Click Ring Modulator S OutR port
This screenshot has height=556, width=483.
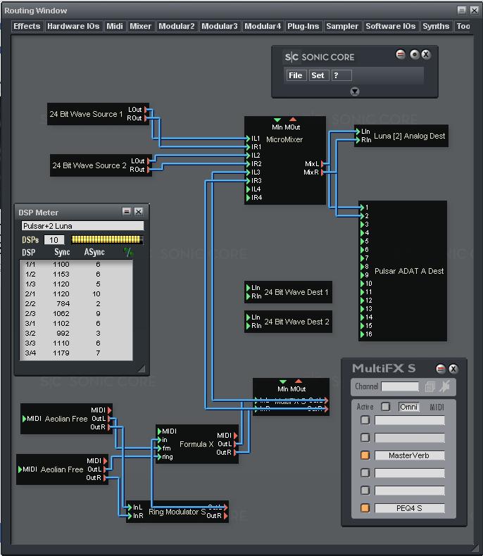pyautogui.click(x=226, y=516)
